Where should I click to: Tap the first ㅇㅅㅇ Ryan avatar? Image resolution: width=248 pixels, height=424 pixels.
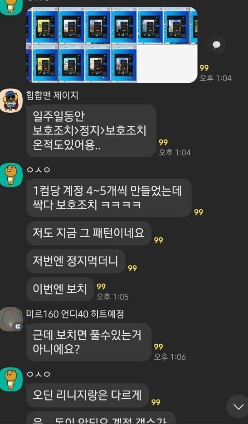coord(11,175)
